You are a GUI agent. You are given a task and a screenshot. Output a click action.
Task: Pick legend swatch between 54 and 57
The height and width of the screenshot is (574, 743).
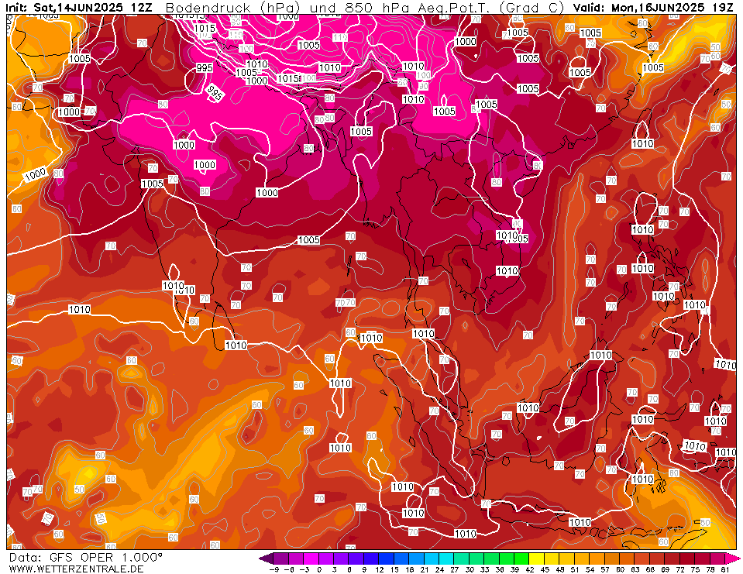pos(597,558)
